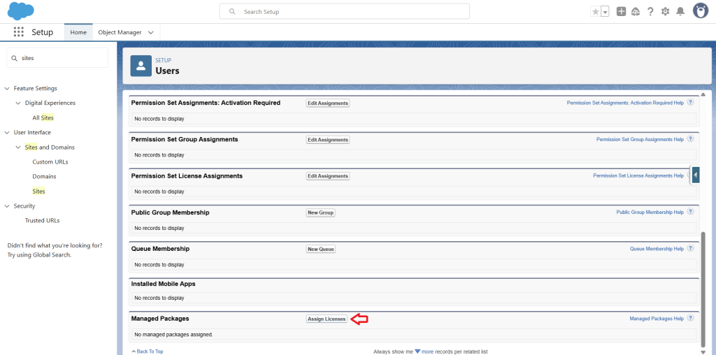Screen dimensions: 716x355
Task: Click the Assign Licenses button
Action: 327,319
